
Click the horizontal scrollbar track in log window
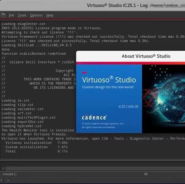95,168
